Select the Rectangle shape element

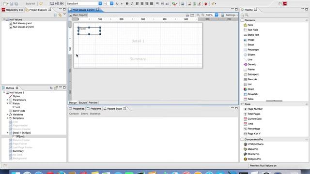251,50
